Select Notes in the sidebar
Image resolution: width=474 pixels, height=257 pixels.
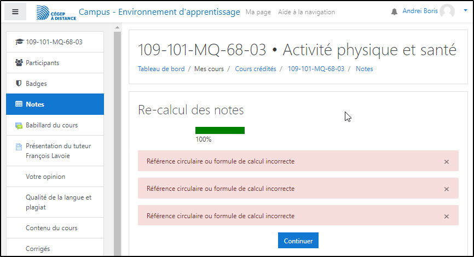[x=35, y=104]
